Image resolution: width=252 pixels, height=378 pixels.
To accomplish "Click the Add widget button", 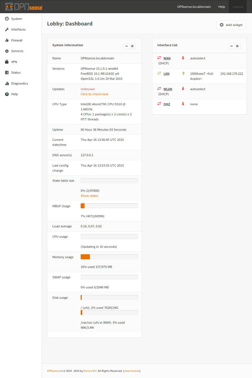I will [231, 25].
